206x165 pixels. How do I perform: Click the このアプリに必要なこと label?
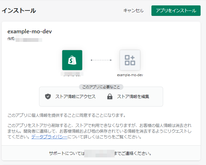(101, 87)
